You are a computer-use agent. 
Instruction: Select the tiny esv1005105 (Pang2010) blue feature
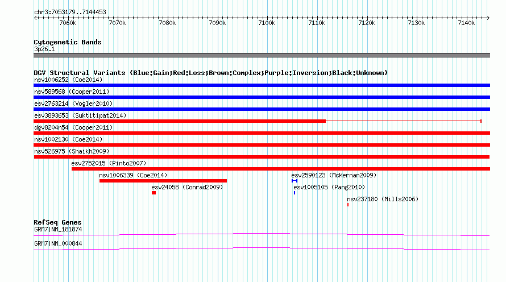(x=295, y=193)
